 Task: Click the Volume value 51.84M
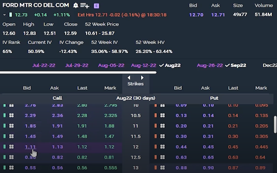pyautogui.click(x=263, y=14)
